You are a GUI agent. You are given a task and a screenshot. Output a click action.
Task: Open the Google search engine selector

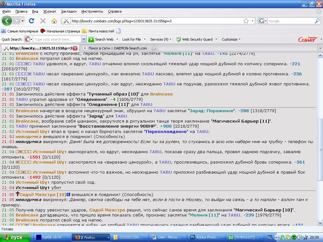click(x=263, y=21)
